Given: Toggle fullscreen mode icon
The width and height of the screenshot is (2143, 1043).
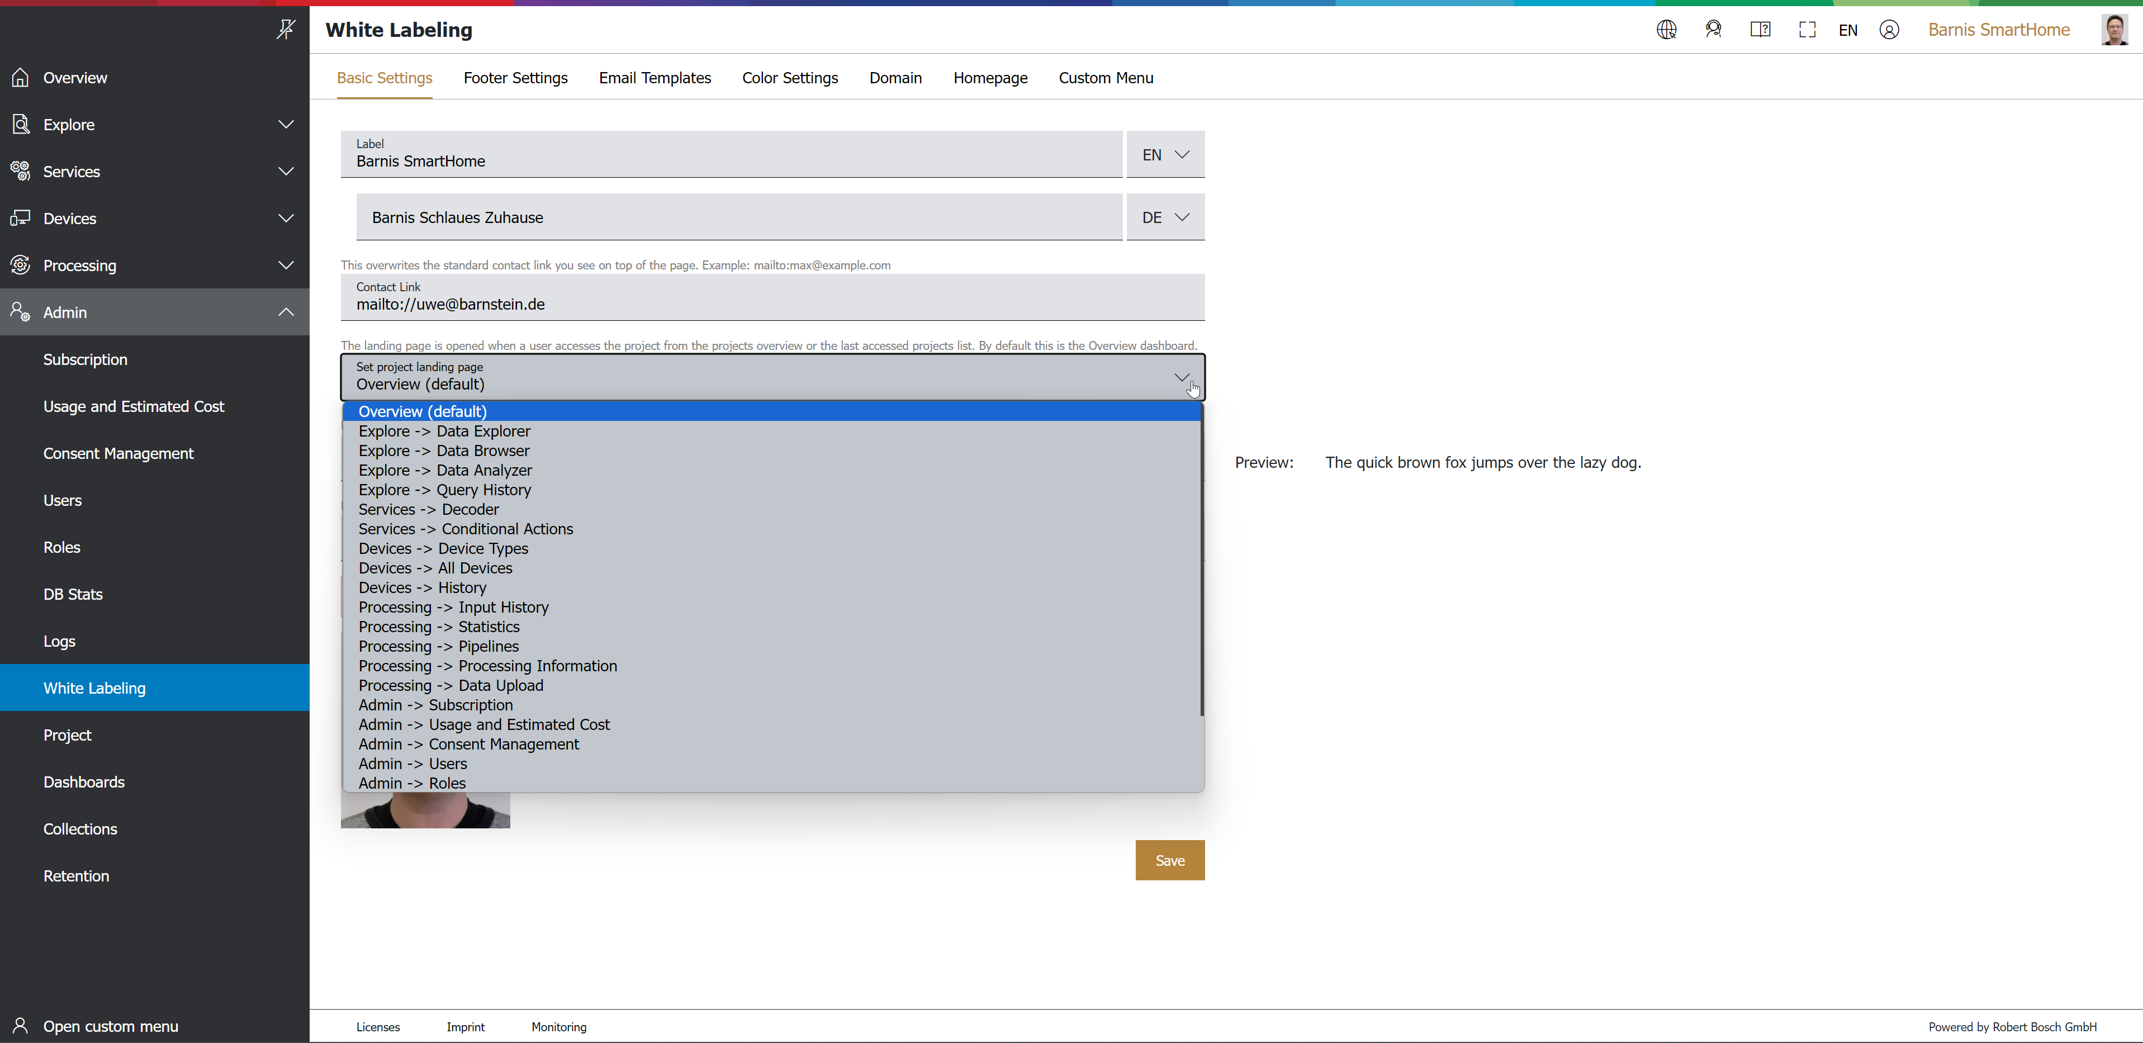Looking at the screenshot, I should click(x=1807, y=30).
